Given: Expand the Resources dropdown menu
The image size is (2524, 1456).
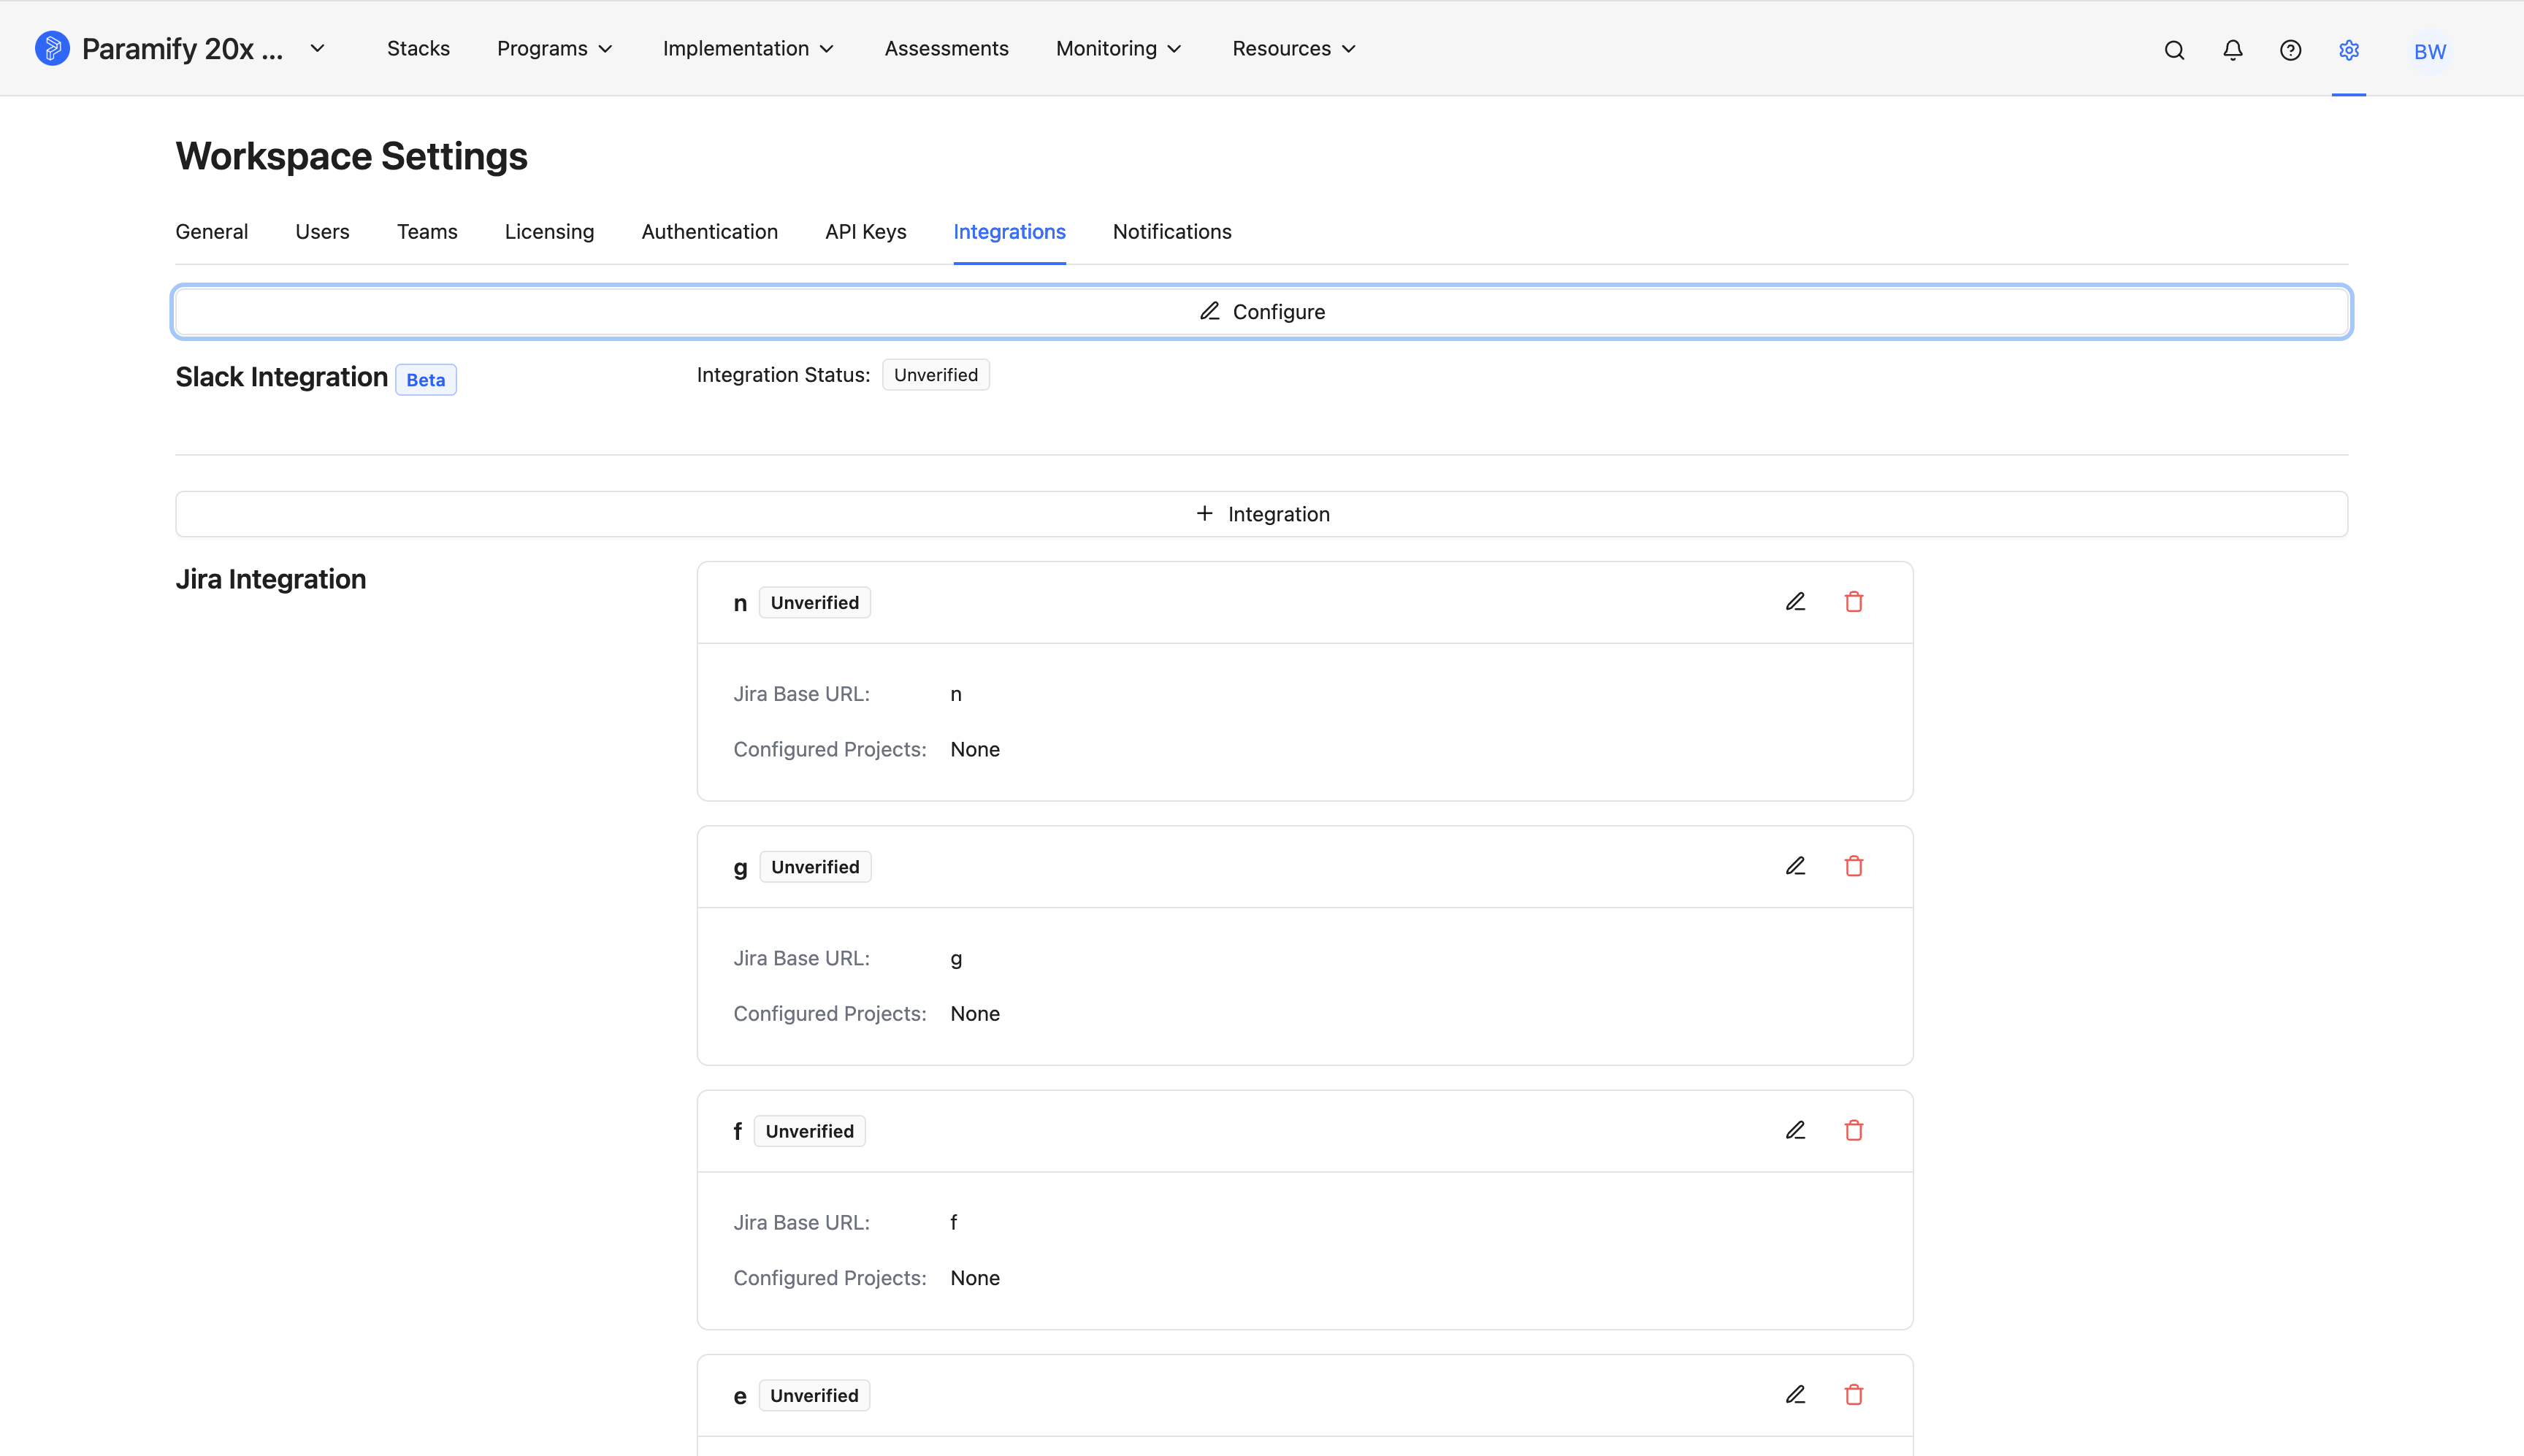Looking at the screenshot, I should coord(1294,48).
